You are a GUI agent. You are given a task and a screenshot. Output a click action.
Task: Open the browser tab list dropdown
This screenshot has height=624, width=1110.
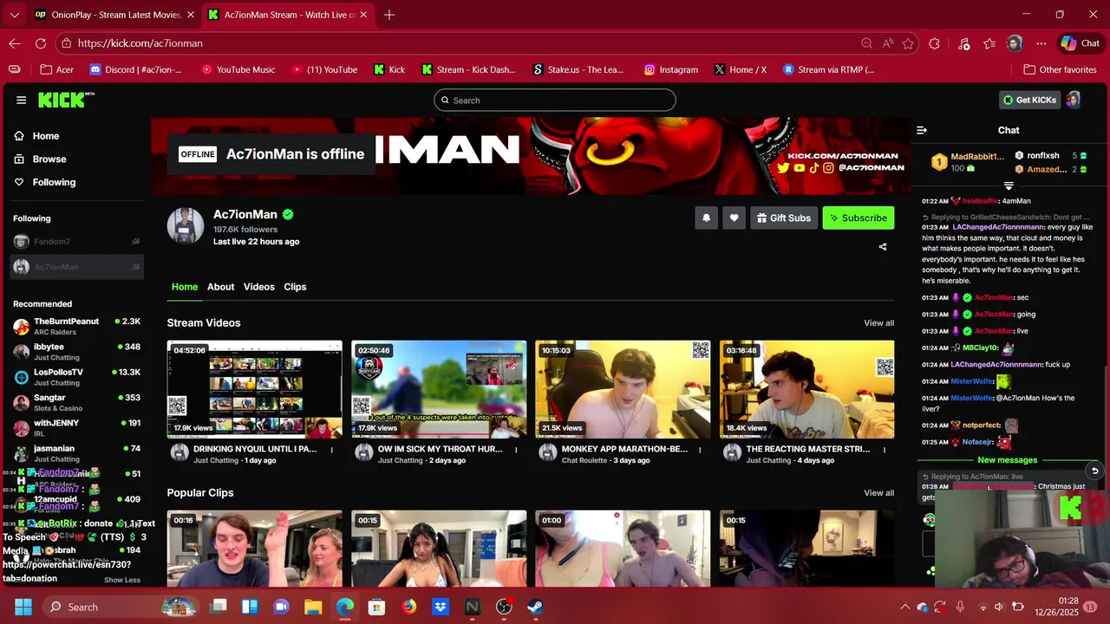point(14,15)
